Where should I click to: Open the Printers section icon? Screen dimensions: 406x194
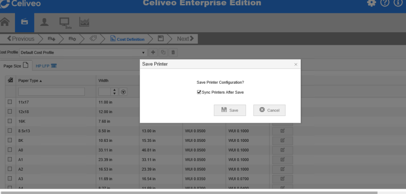tap(25, 22)
